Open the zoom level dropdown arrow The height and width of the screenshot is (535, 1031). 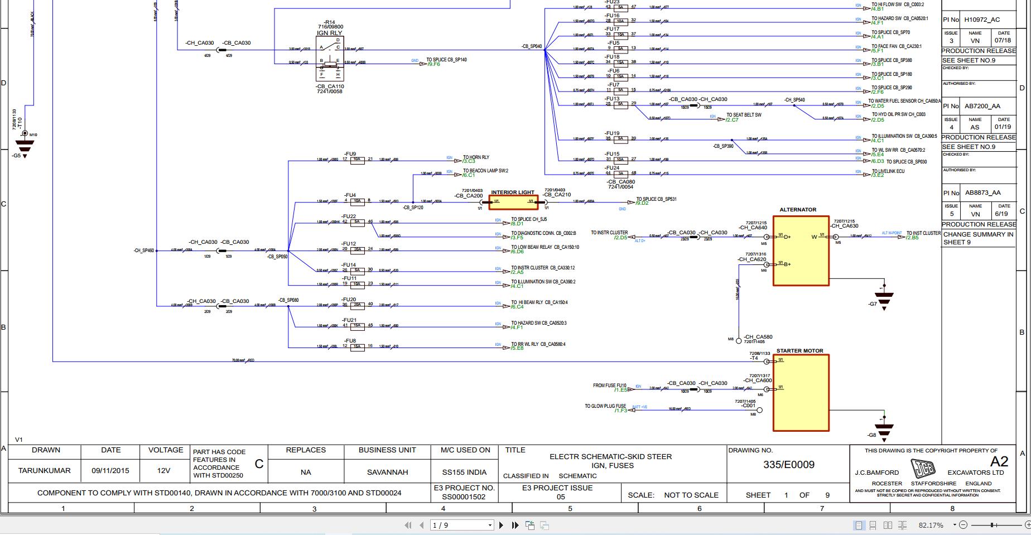click(x=955, y=525)
